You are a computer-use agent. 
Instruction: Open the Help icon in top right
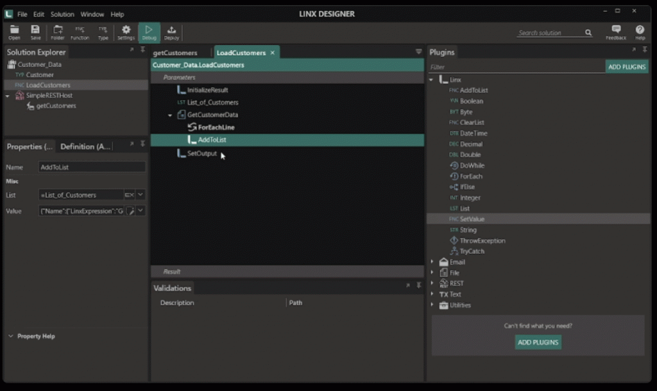coord(640,32)
